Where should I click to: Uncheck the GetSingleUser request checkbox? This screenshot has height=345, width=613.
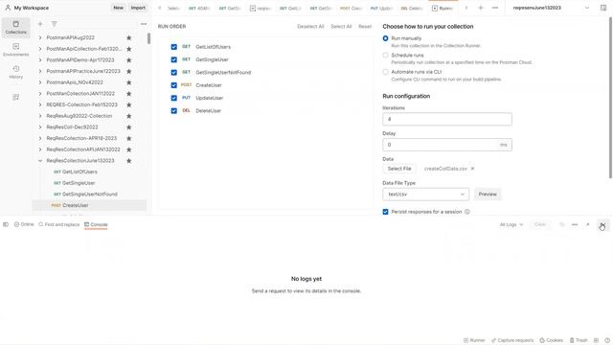tap(174, 59)
